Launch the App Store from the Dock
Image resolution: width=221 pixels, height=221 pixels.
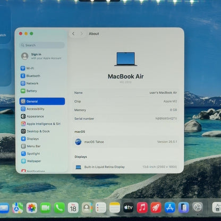click(x=170, y=208)
